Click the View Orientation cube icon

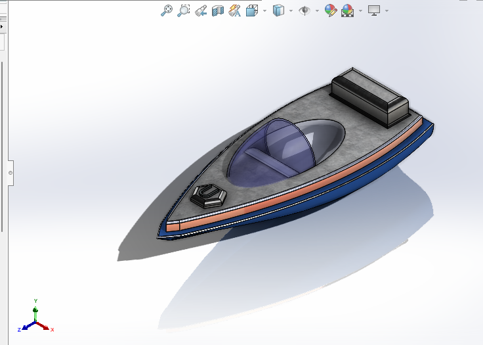252,11
